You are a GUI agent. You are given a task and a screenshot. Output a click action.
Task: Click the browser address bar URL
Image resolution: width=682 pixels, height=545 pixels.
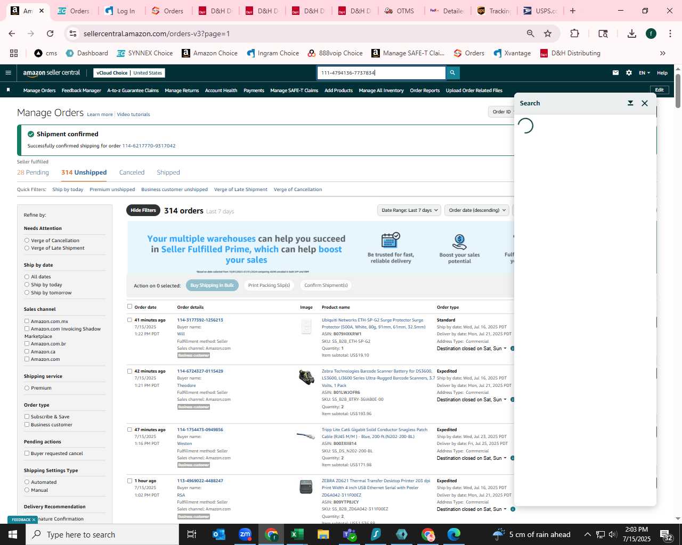point(157,34)
